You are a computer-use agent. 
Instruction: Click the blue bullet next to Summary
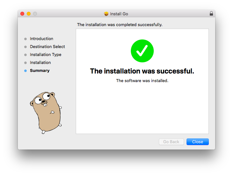point(25,71)
